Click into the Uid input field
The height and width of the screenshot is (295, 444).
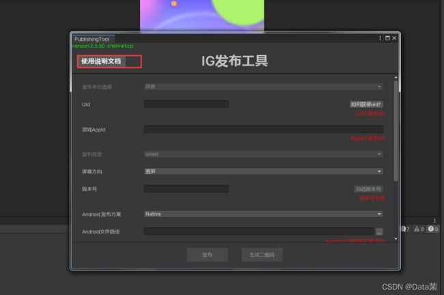[x=186, y=104]
